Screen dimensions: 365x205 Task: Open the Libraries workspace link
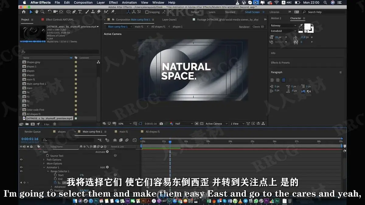(274, 12)
